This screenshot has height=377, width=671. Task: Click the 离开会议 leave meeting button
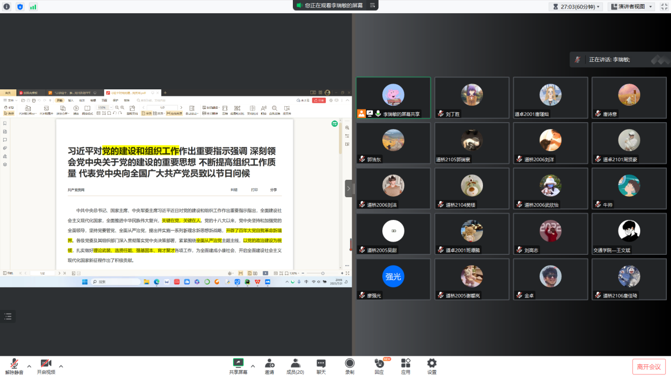648,366
